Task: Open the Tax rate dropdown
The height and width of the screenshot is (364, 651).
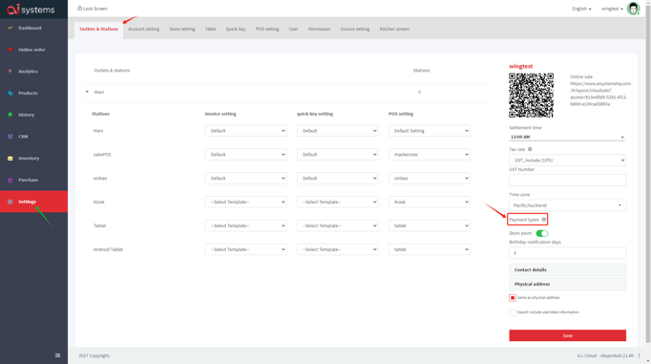Action: coord(568,160)
